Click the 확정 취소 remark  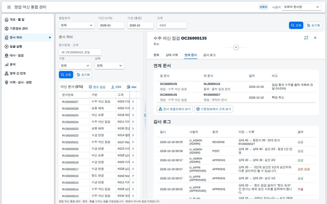278,97
